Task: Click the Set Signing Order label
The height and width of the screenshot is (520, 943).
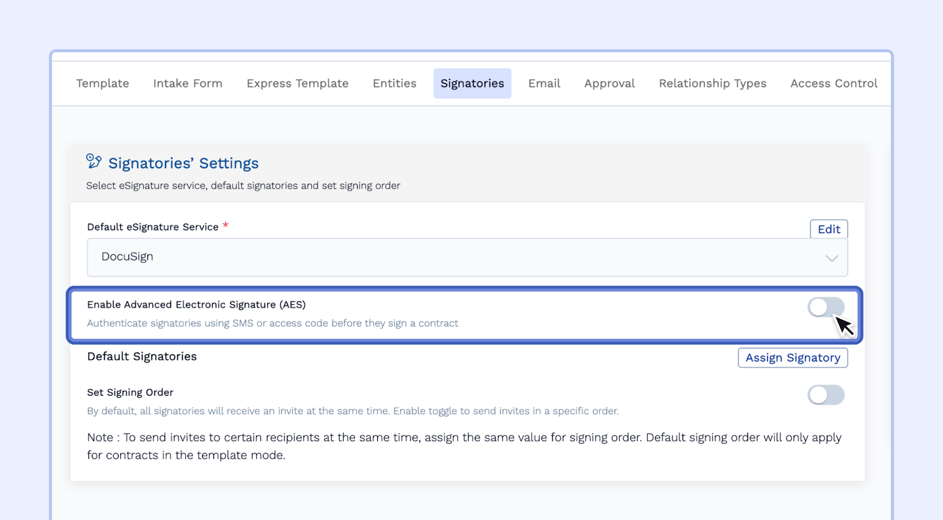Action: [130, 392]
